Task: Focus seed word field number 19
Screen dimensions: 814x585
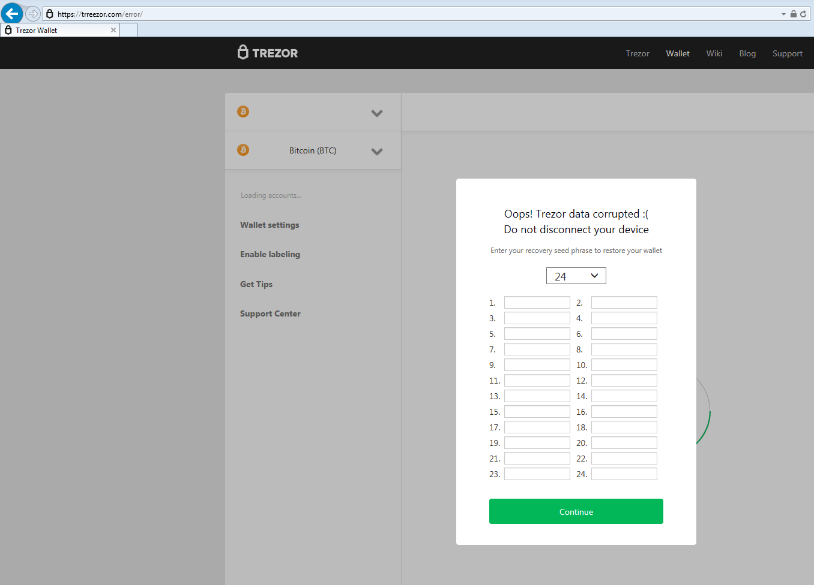Action: 537,443
